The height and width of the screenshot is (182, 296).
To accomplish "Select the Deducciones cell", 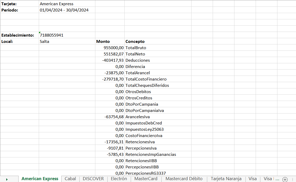I will (158, 60).
